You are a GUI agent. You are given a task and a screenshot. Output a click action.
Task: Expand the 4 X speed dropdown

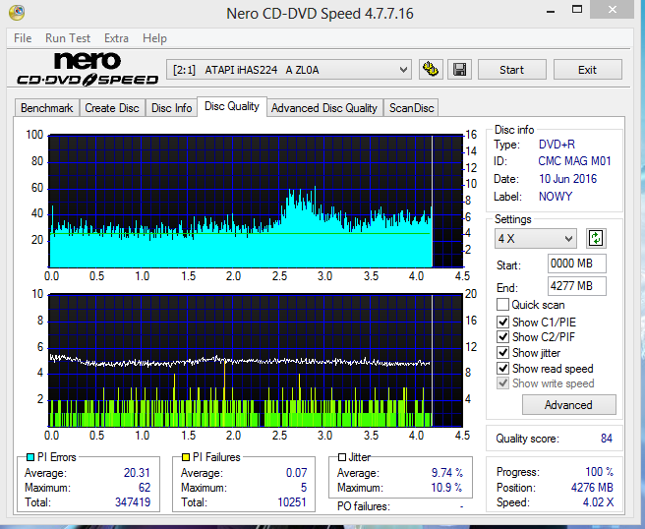click(x=536, y=239)
